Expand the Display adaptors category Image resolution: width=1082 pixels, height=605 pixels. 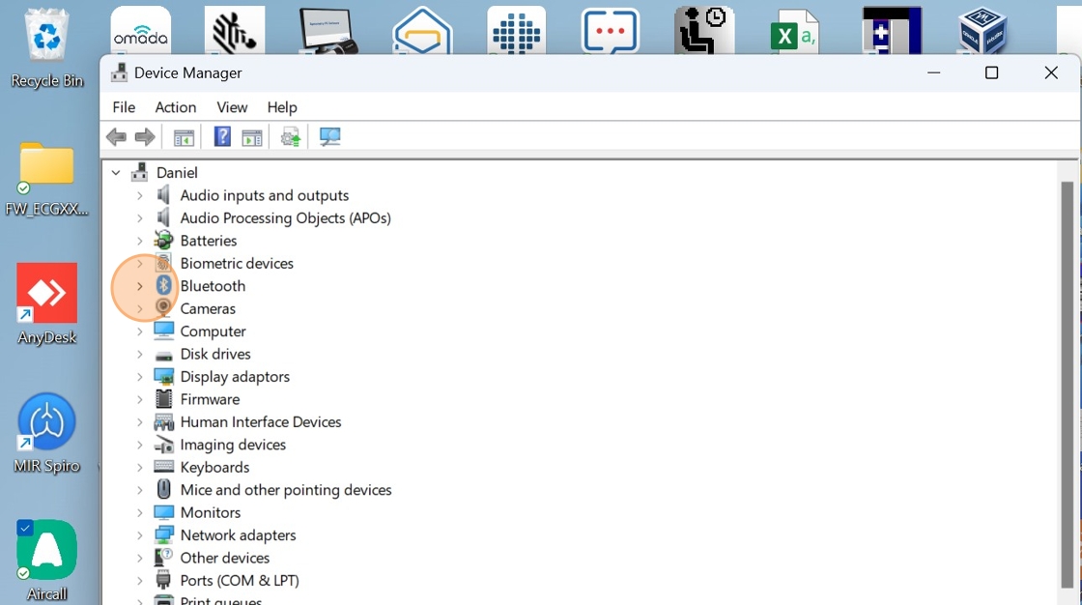139,377
